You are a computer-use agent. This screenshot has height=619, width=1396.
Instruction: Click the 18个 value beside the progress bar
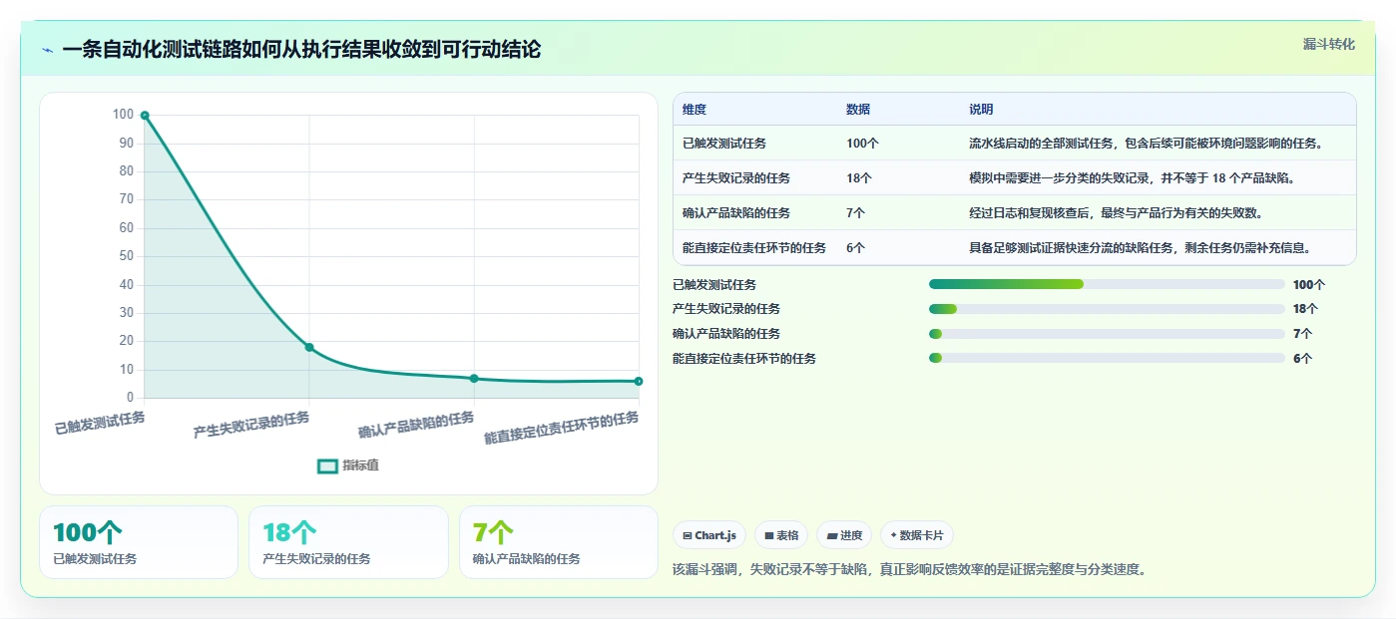(1305, 309)
